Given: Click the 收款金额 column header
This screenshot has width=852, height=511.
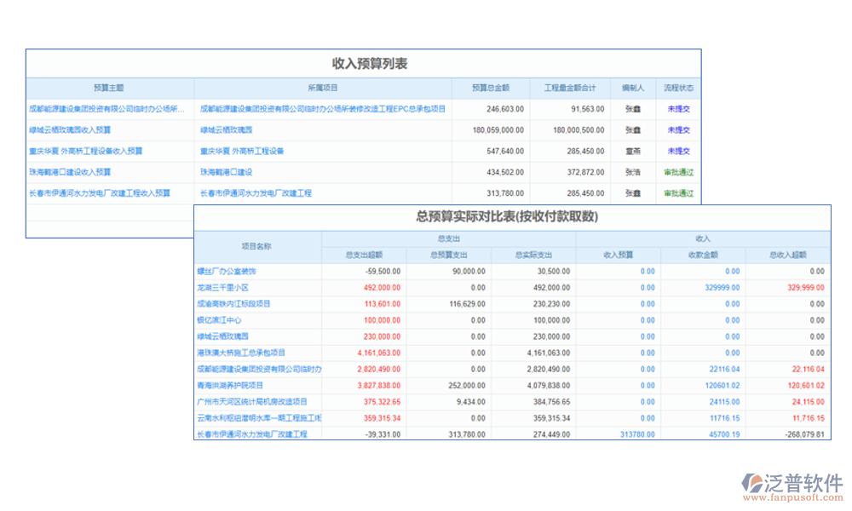Looking at the screenshot, I should (703, 255).
